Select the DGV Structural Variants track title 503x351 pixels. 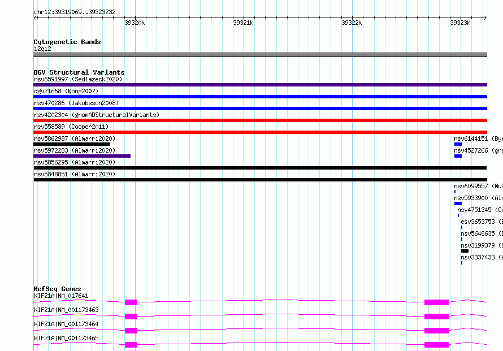point(79,72)
